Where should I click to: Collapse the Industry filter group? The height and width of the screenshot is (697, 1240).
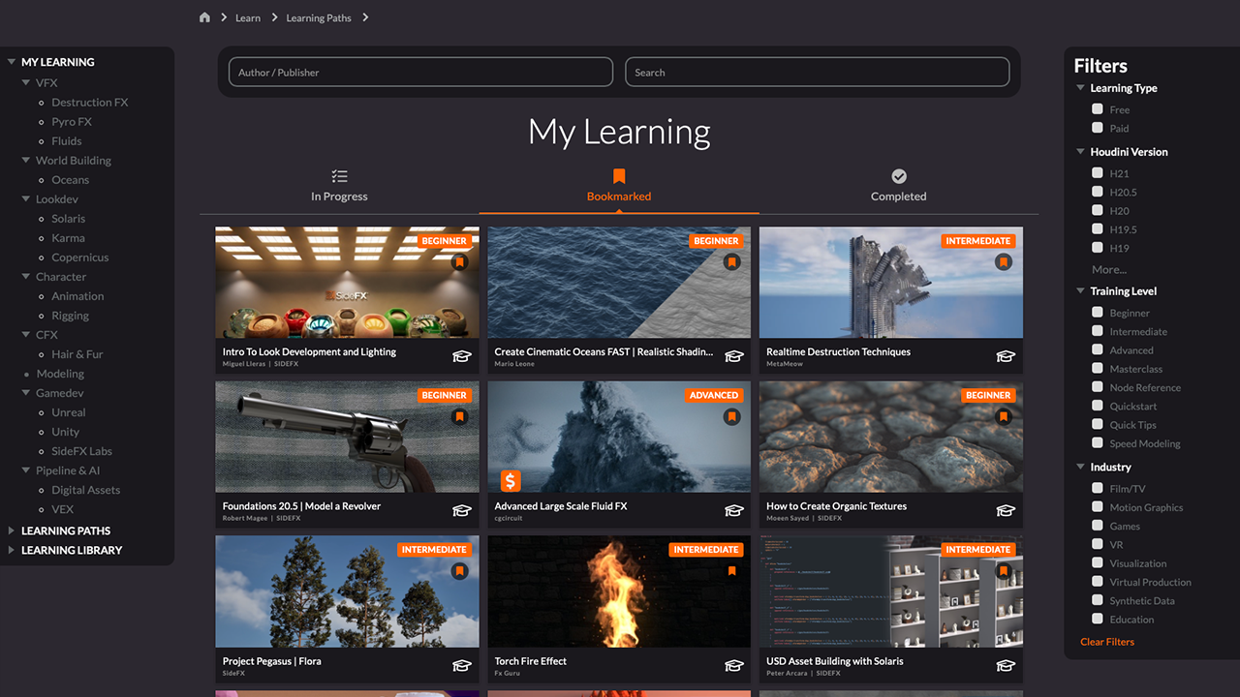(x=1080, y=467)
